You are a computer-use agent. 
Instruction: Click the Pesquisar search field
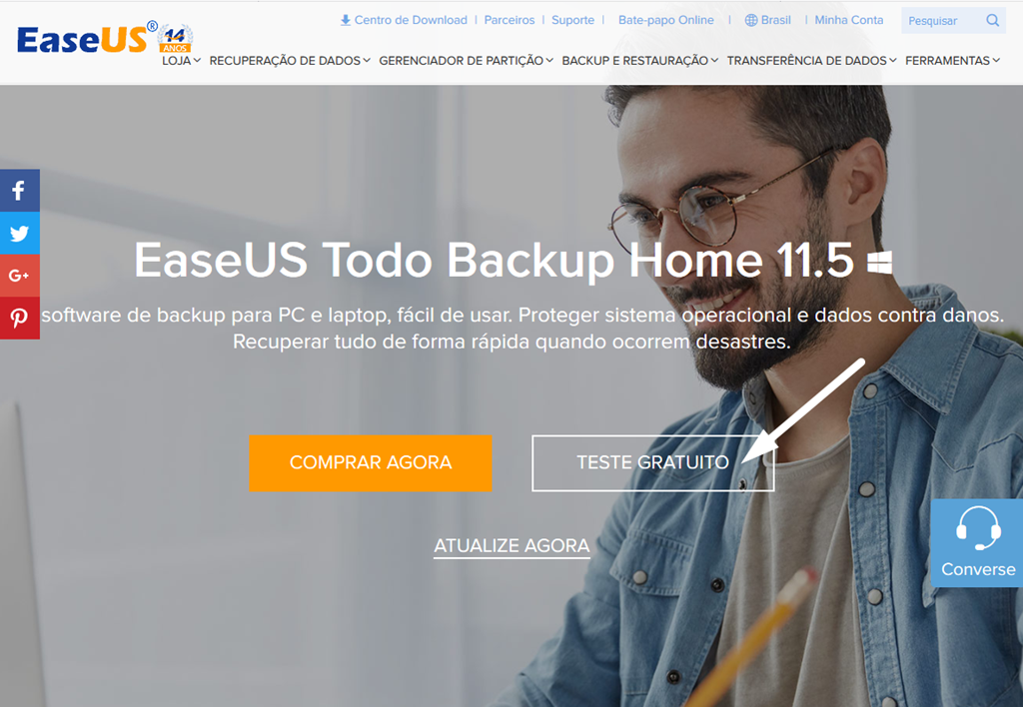(x=943, y=21)
